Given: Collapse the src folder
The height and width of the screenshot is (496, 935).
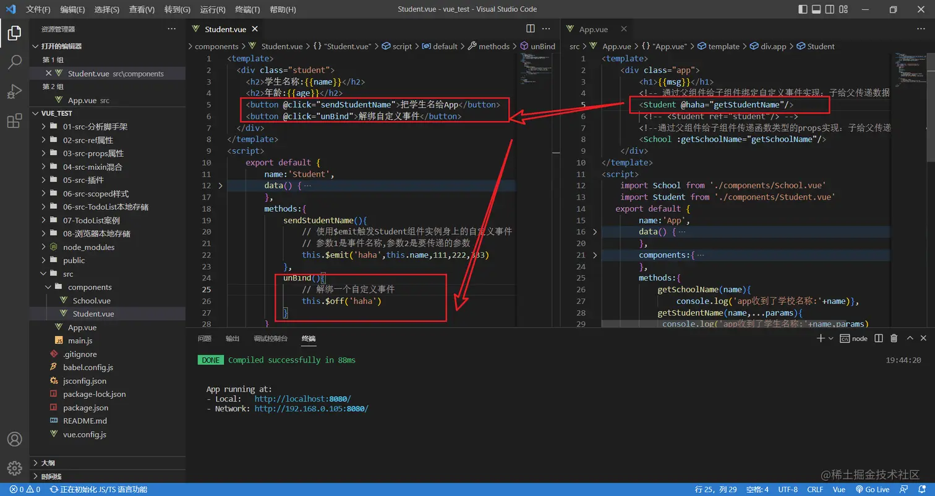Looking at the screenshot, I should [108, 274].
